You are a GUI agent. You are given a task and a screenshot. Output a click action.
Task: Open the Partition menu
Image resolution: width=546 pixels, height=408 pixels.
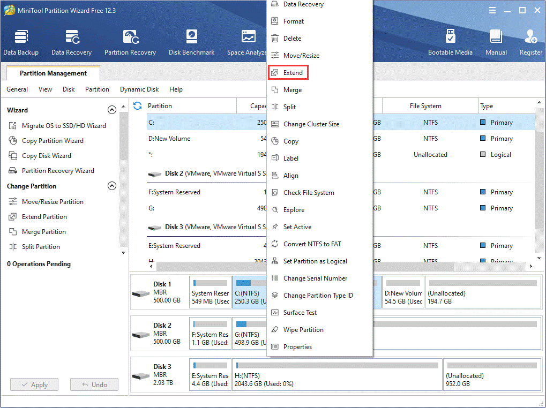[x=97, y=89]
